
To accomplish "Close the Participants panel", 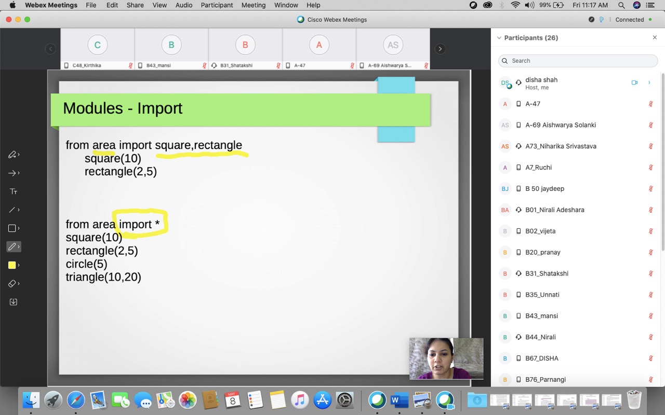I will tap(655, 38).
